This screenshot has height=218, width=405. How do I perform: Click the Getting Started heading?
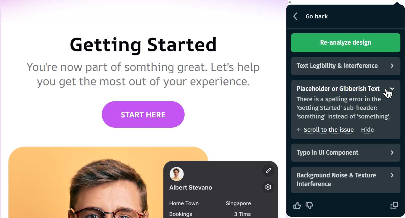click(143, 45)
